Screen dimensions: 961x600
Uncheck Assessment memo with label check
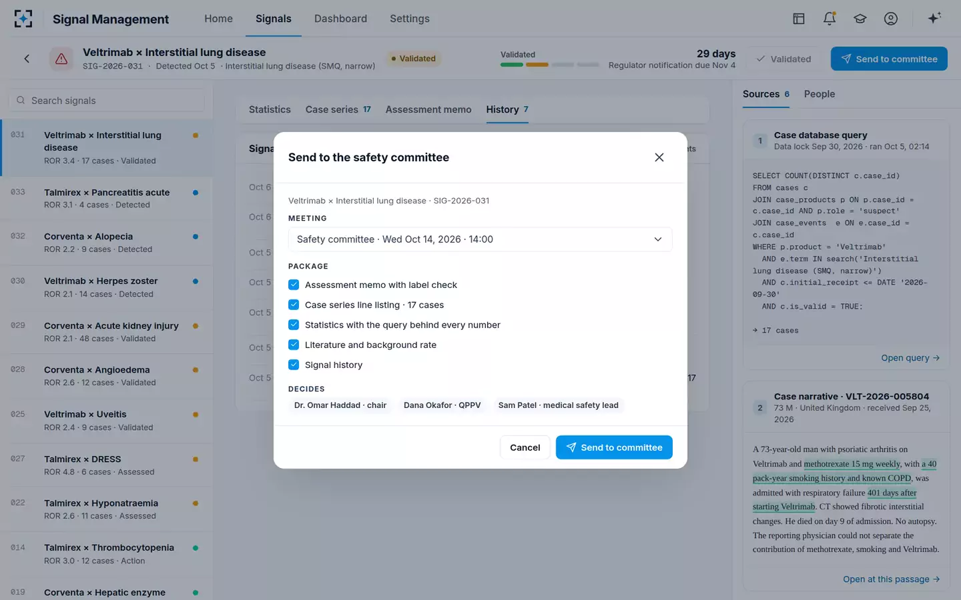(x=294, y=285)
